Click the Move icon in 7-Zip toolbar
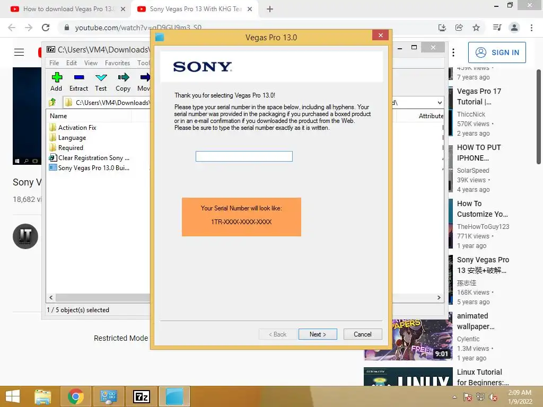This screenshot has height=407, width=543. coord(145,77)
